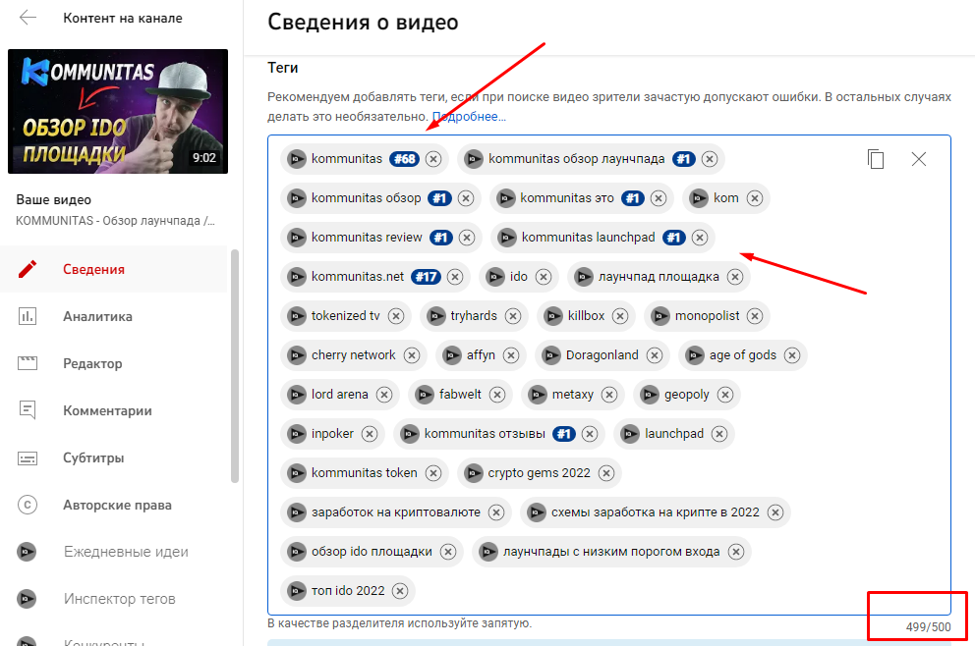Viewport: 975px width, 646px height.
Task: Remove the ido tag
Action: 544,277
